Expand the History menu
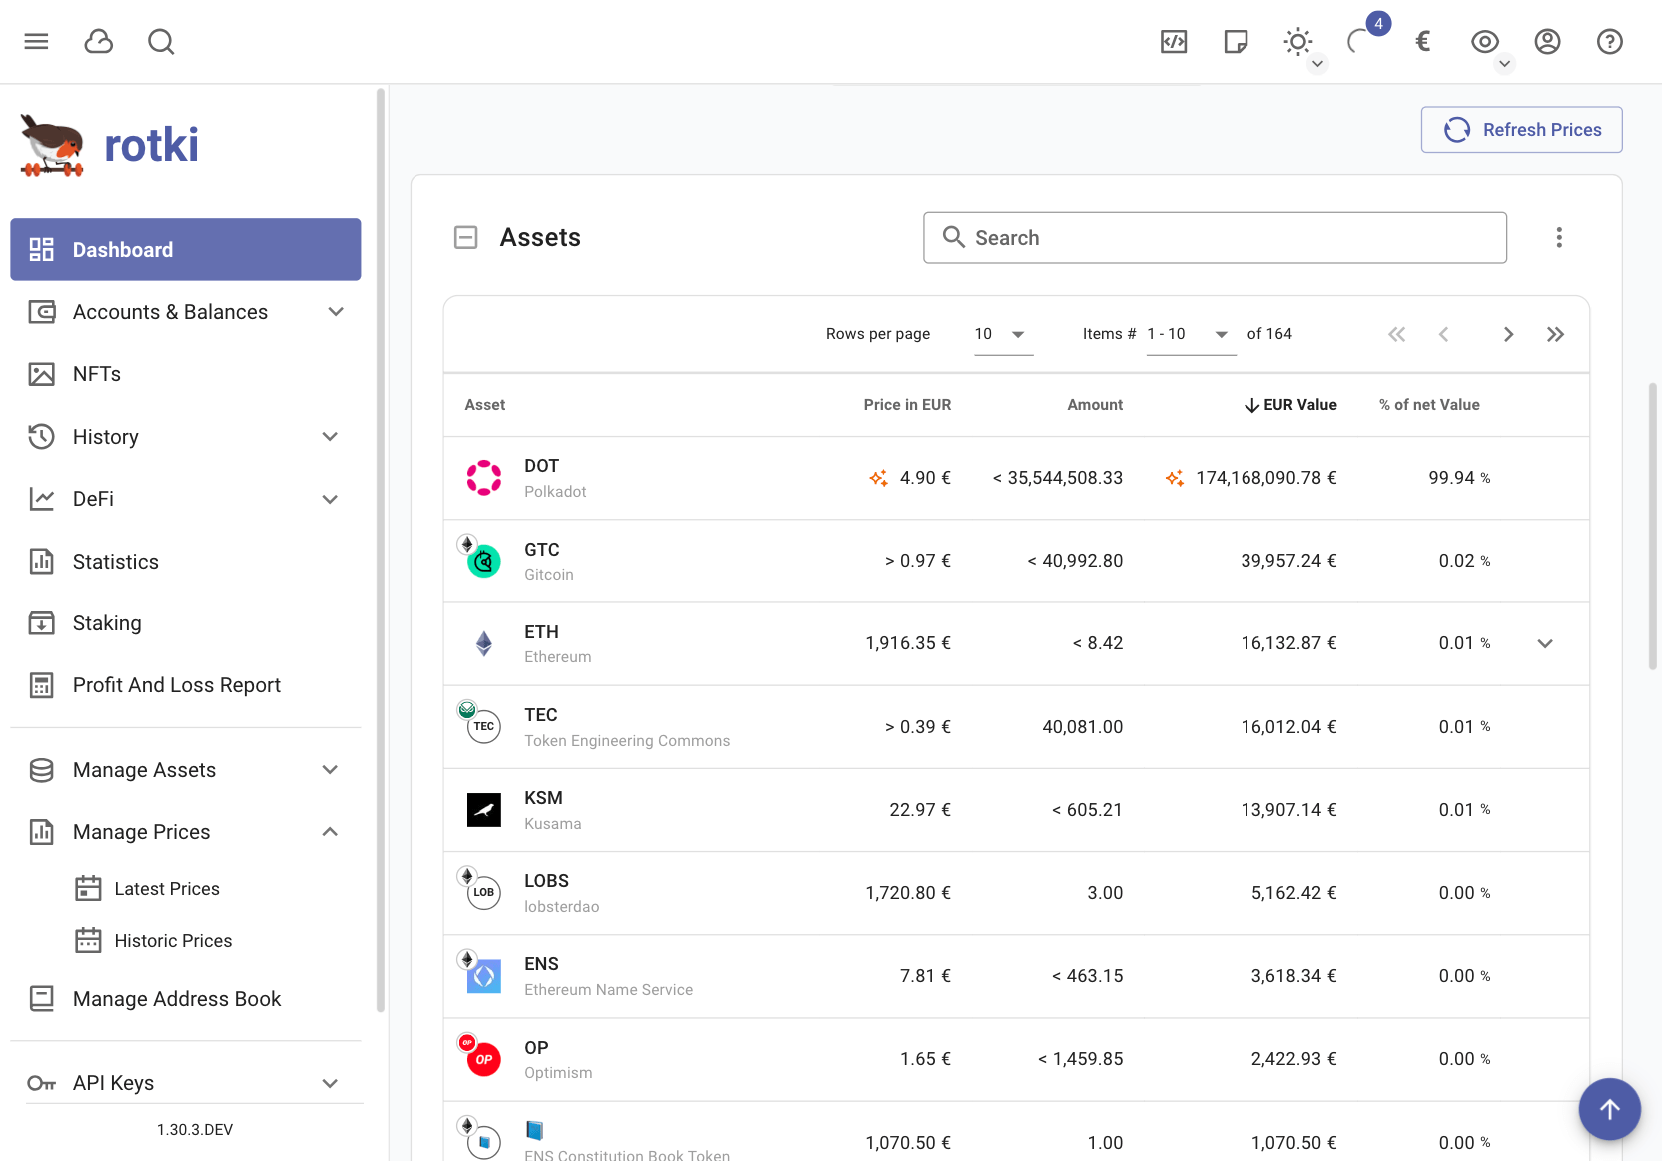This screenshot has height=1161, width=1662. click(186, 437)
